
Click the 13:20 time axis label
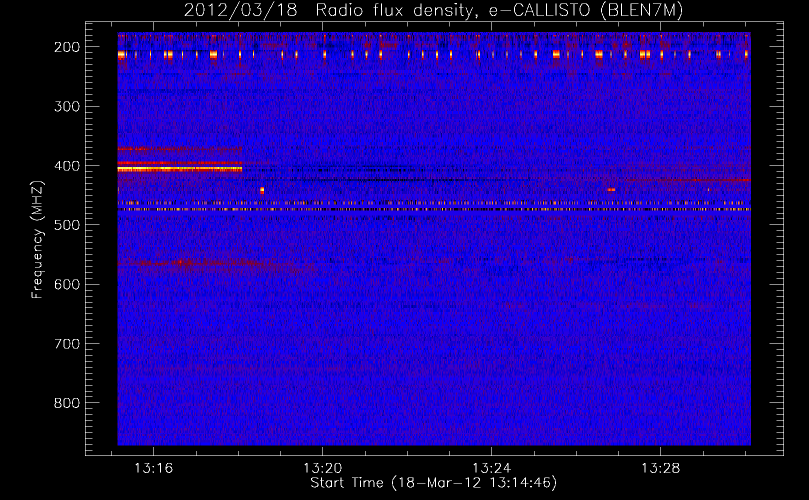tap(322, 468)
